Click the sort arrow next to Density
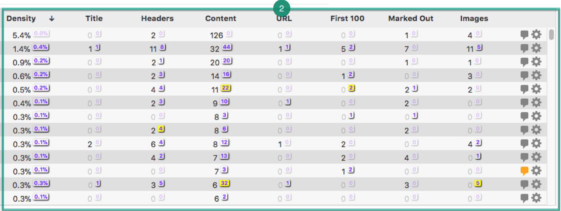561x211 pixels. pos(52,19)
